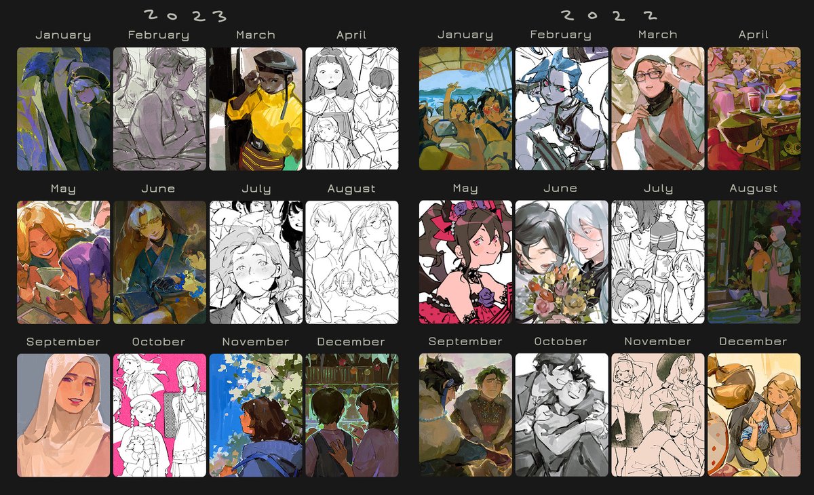Open the 2022 August street walk painting
The width and height of the screenshot is (814, 495).
click(754, 262)
